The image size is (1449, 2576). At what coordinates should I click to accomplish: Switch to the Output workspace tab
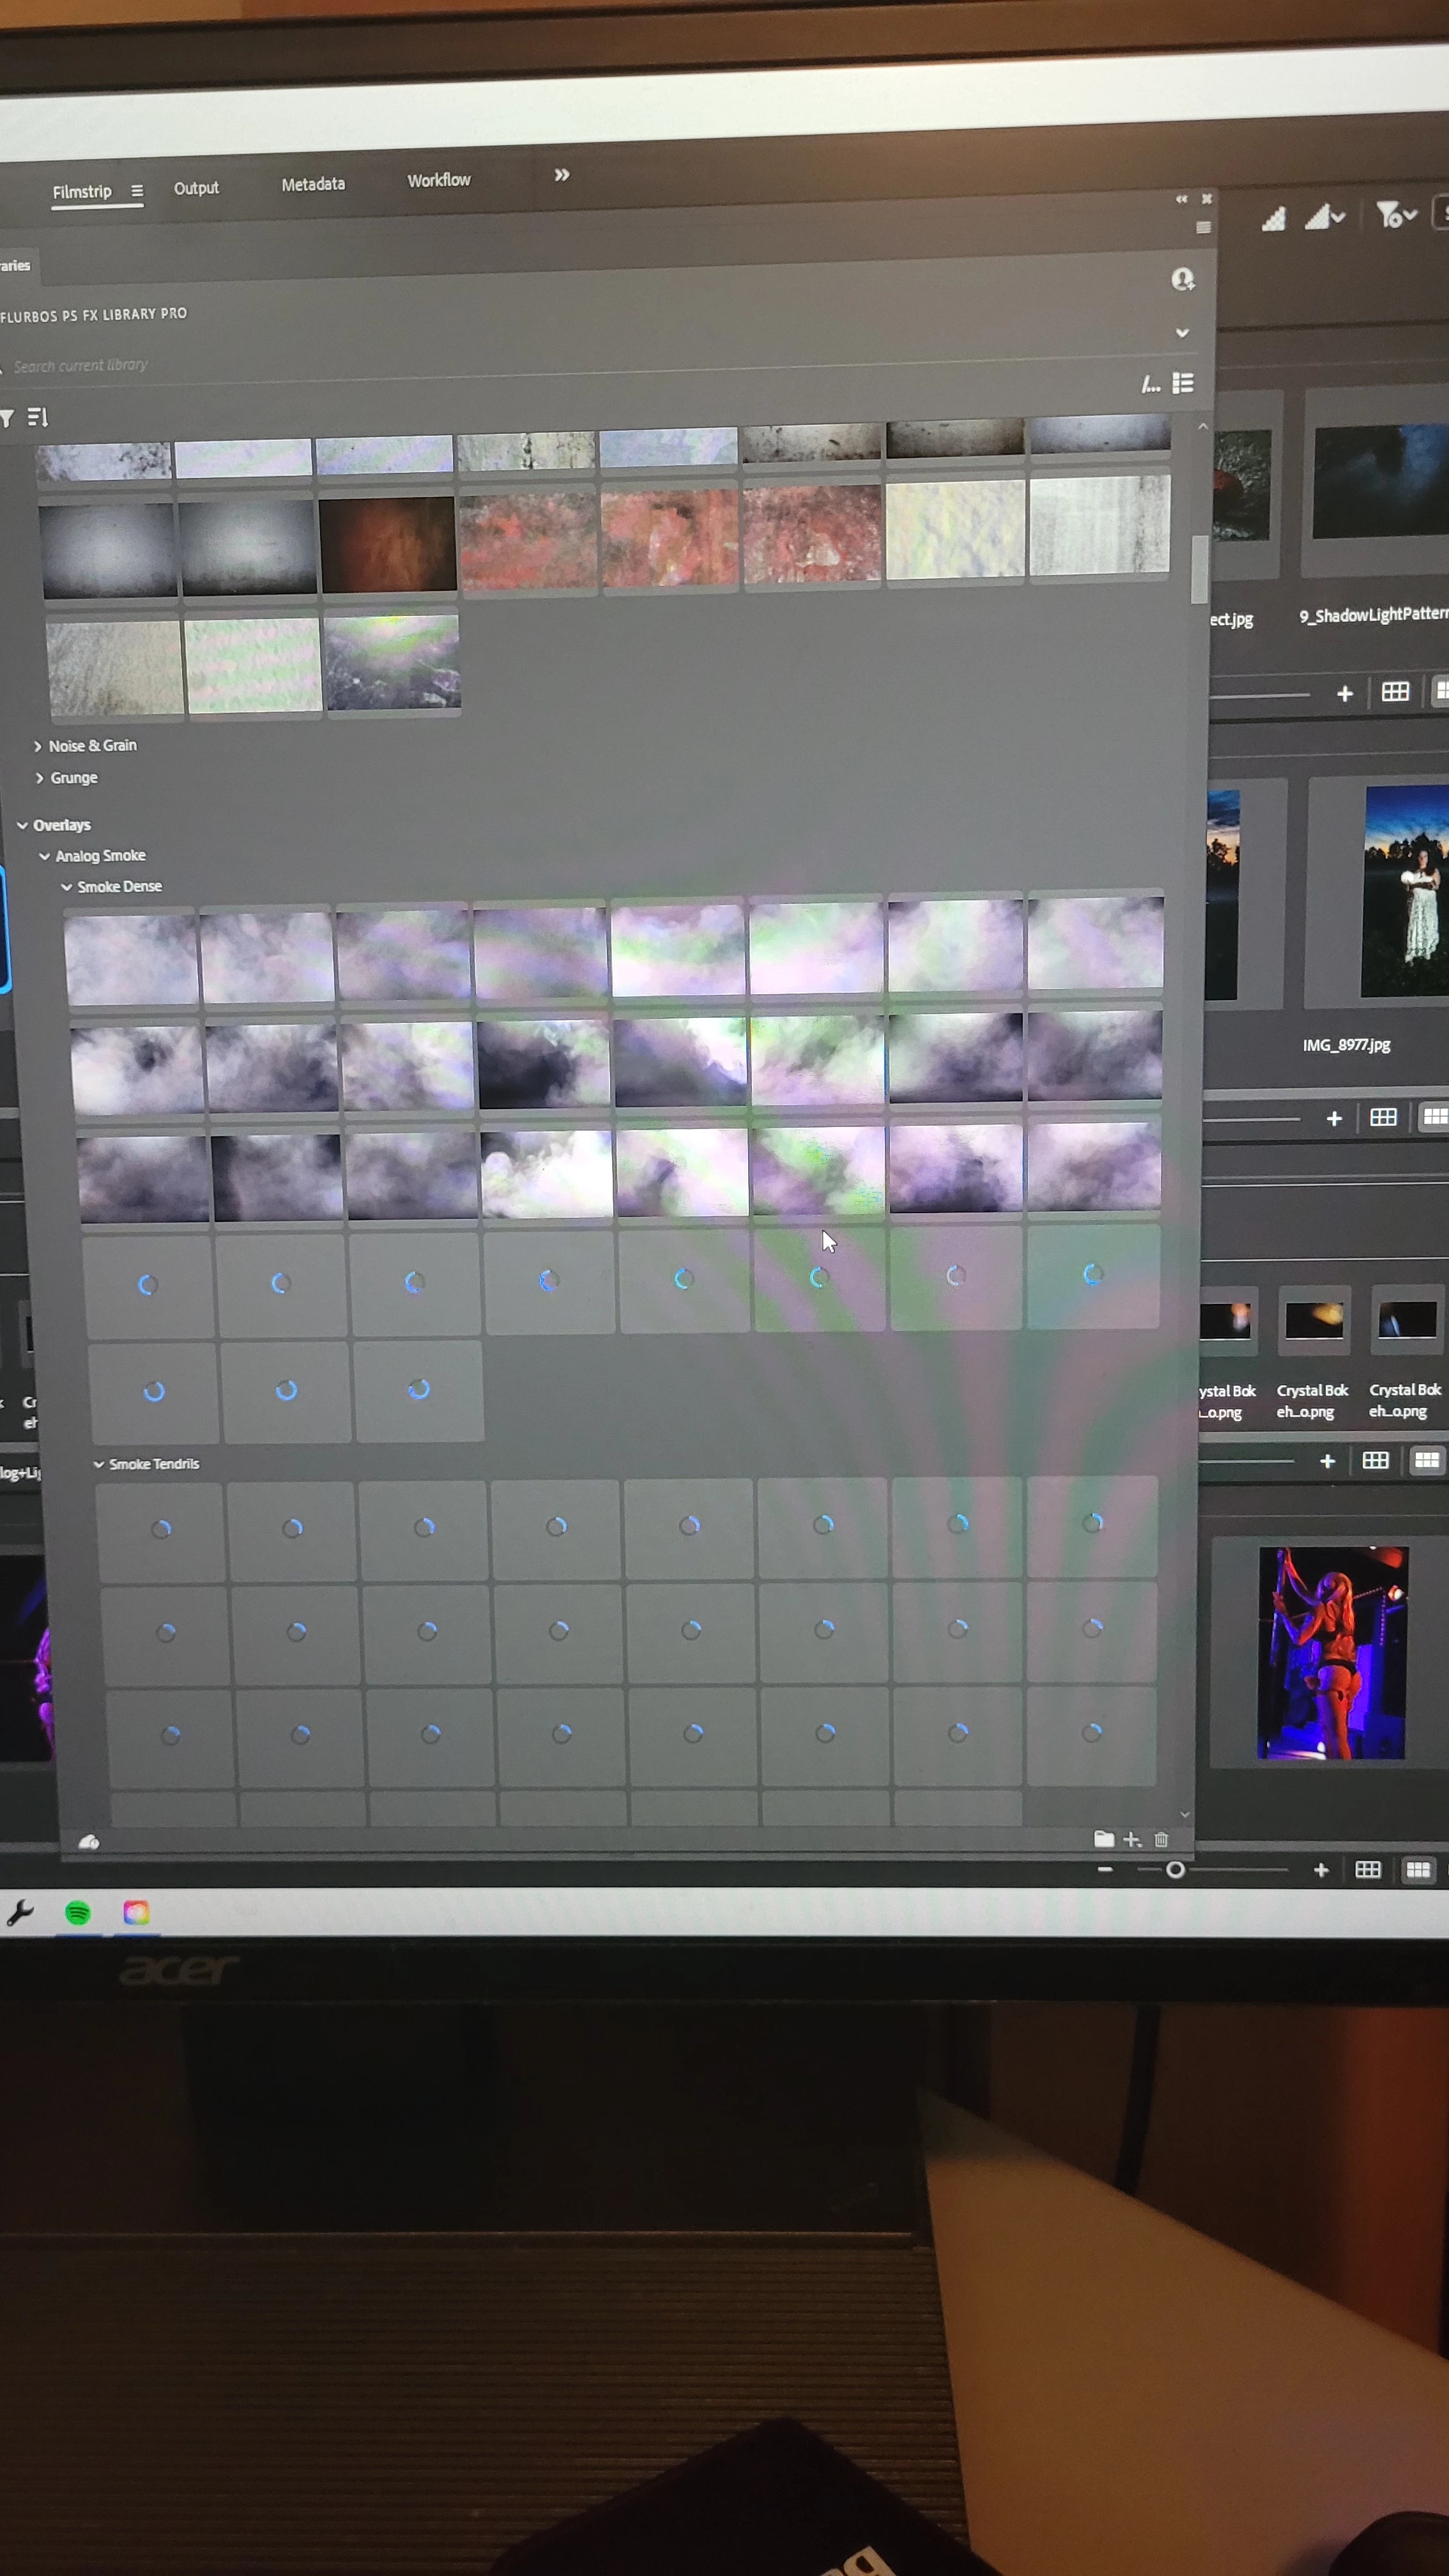click(196, 188)
